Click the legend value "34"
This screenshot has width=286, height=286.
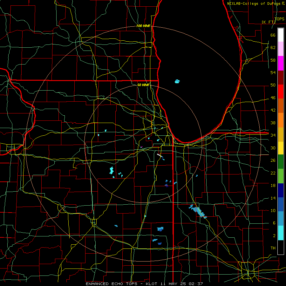[x=273, y=135]
